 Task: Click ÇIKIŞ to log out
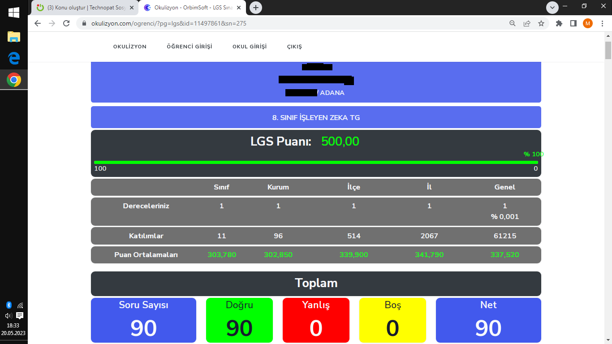(x=294, y=47)
